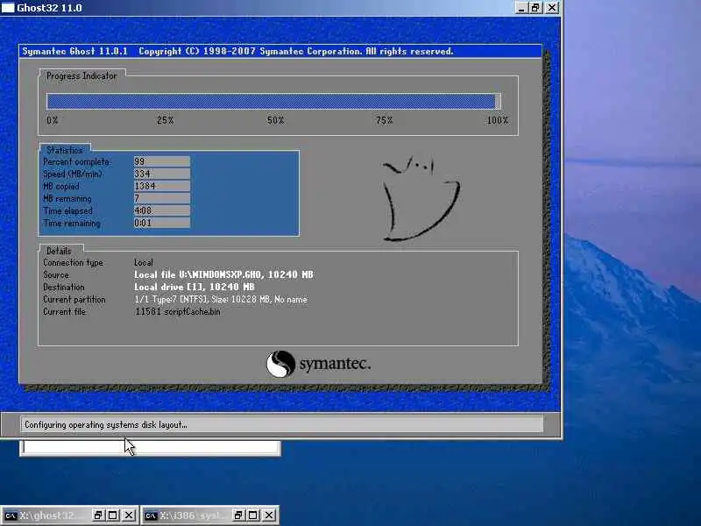Viewport: 701px width, 526px height.
Task: Click the Destination line 'Local drive [1], 10240 MB'
Action: (x=194, y=287)
